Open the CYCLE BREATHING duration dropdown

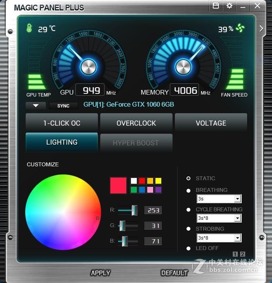tap(219, 218)
